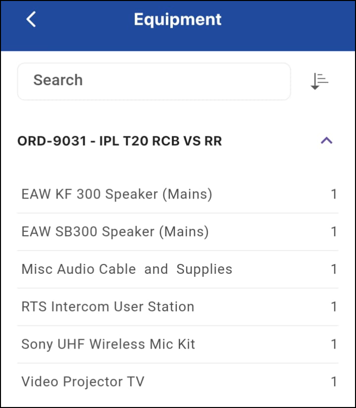Open Misc Audio Cable and Supplies entry
The image size is (356, 408).
tap(127, 269)
